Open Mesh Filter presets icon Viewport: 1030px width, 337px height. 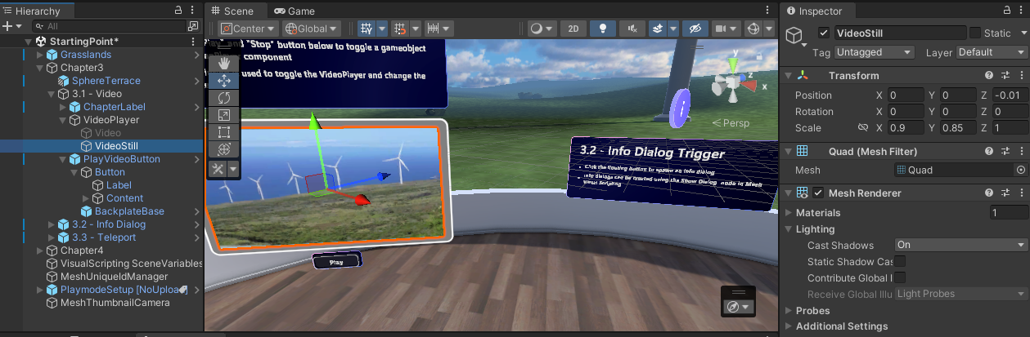(x=1005, y=151)
